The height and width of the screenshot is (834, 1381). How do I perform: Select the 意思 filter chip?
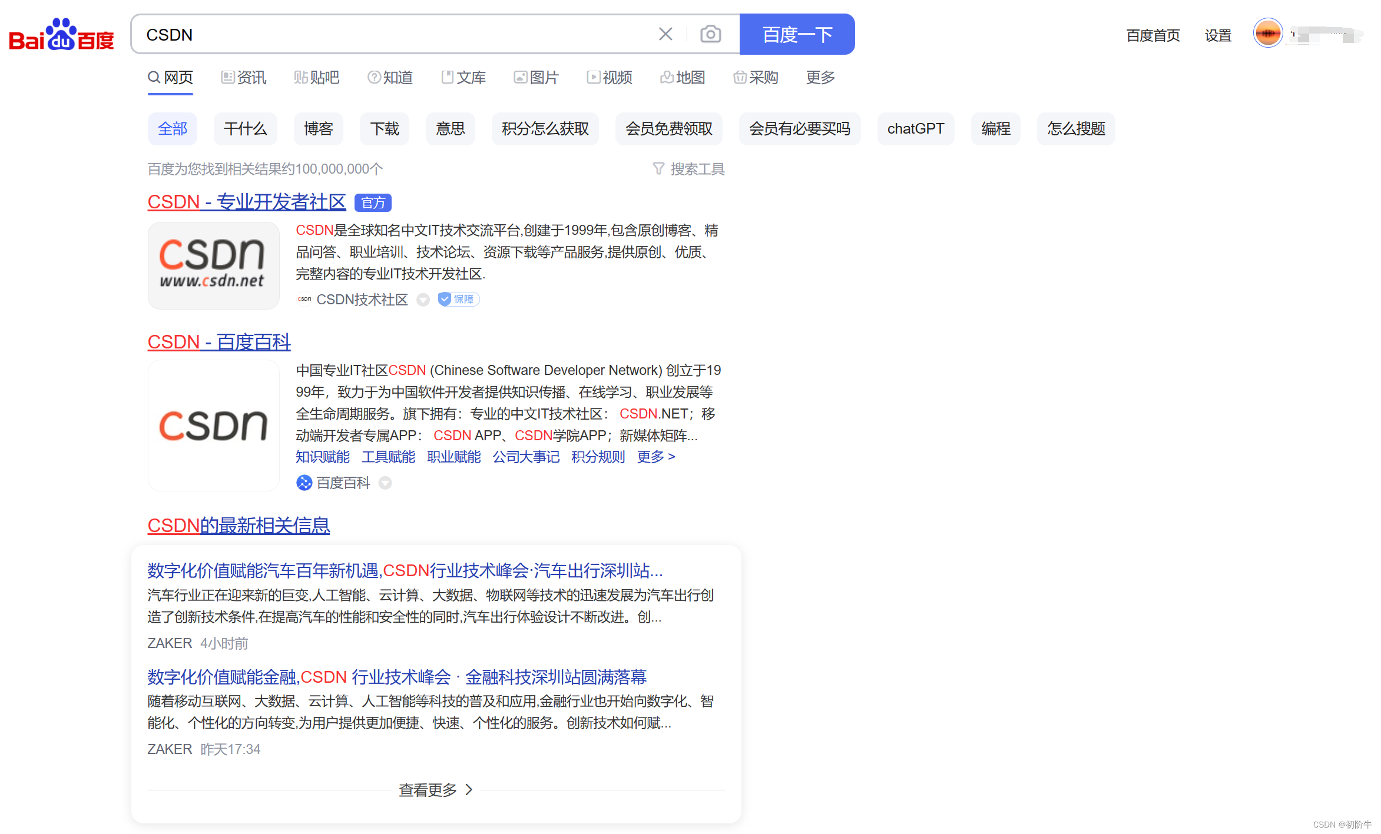[451, 129]
